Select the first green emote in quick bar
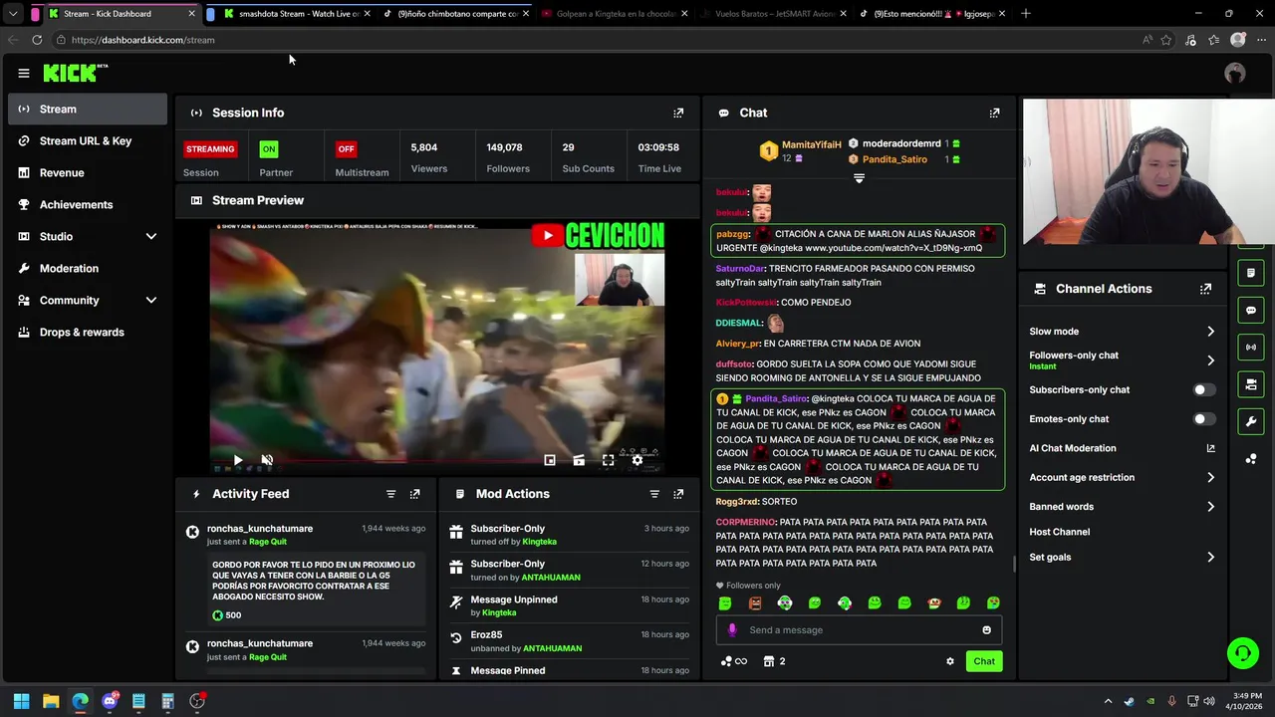This screenshot has width=1275, height=717. 725,603
